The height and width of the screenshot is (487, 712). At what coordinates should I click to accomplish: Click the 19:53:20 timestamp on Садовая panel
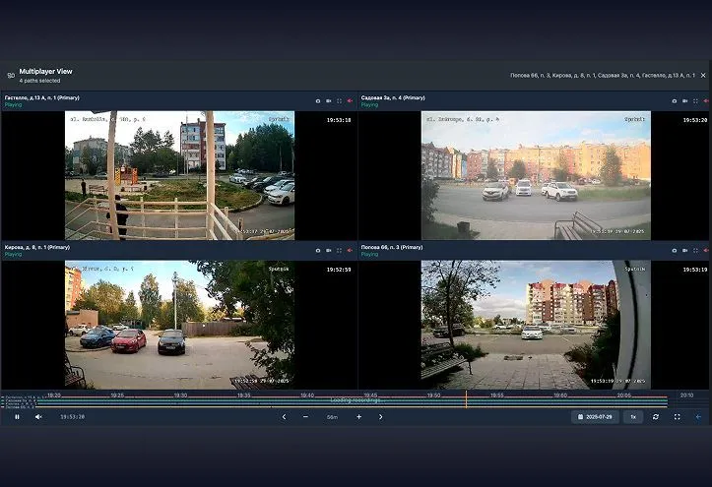pyautogui.click(x=695, y=120)
